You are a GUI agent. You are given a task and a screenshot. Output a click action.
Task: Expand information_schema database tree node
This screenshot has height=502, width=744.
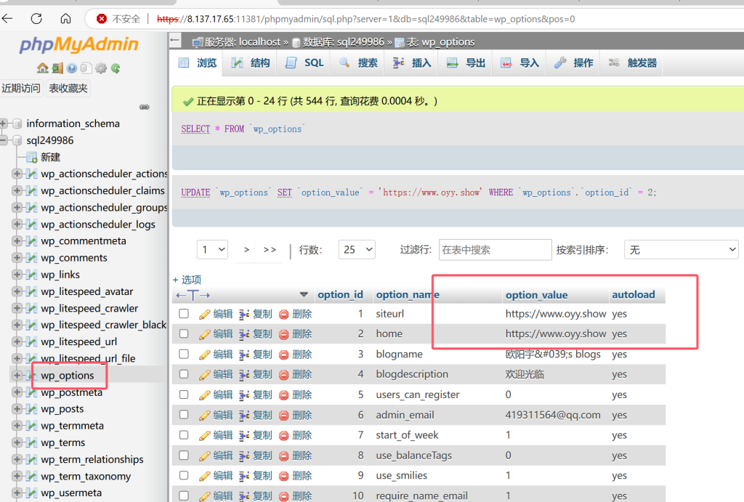[4, 124]
